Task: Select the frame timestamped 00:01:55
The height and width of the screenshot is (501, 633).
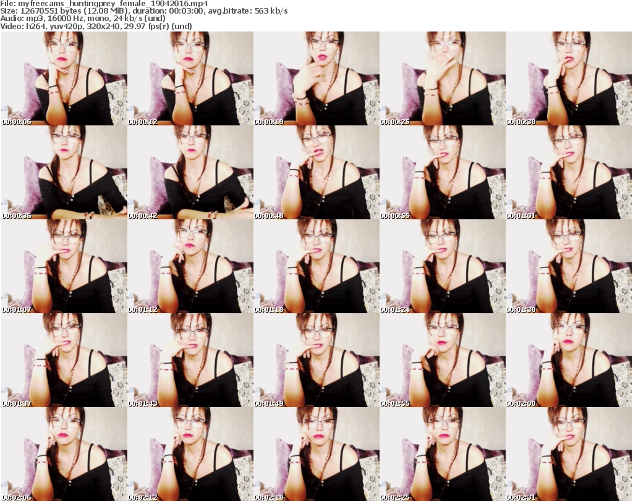Action: coord(443,360)
